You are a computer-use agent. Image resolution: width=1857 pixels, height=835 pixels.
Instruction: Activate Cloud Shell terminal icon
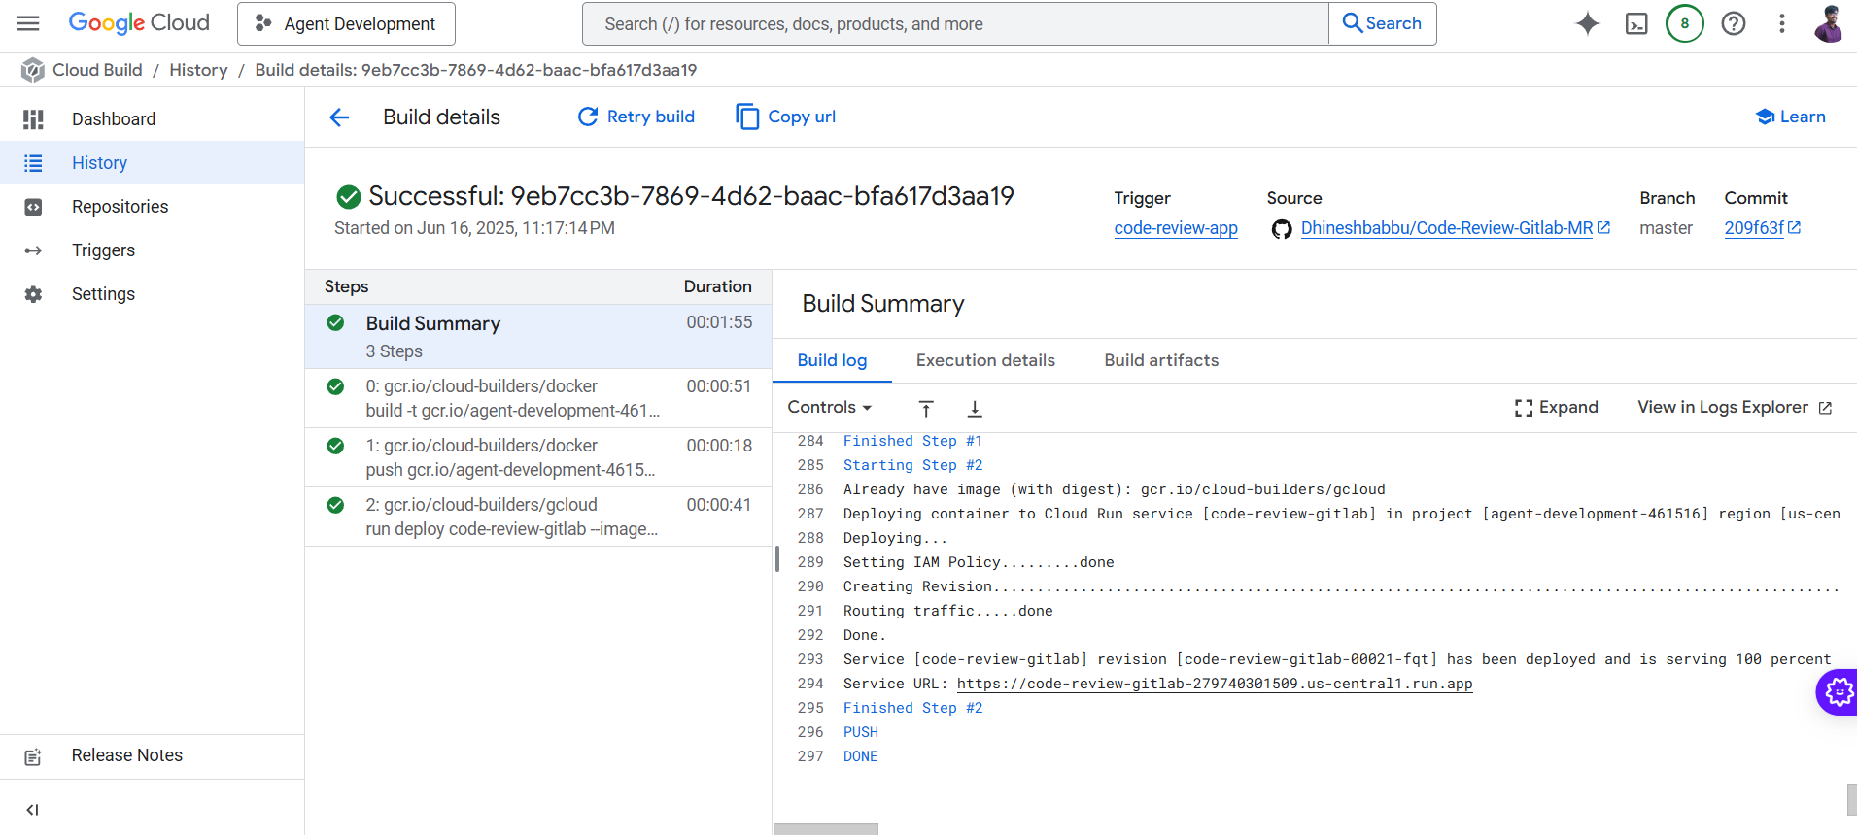point(1636,23)
